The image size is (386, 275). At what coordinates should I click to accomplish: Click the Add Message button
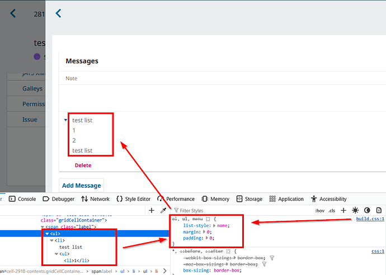click(81, 186)
